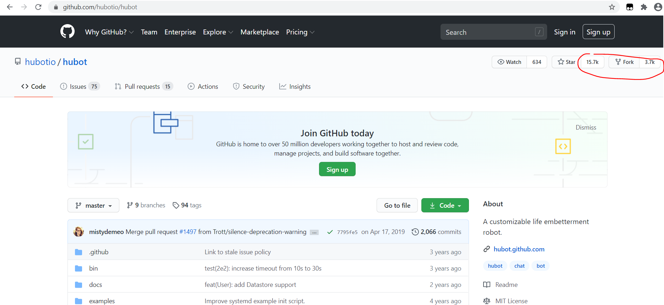Switch to the Issues tab
664x305 pixels.
pos(80,86)
